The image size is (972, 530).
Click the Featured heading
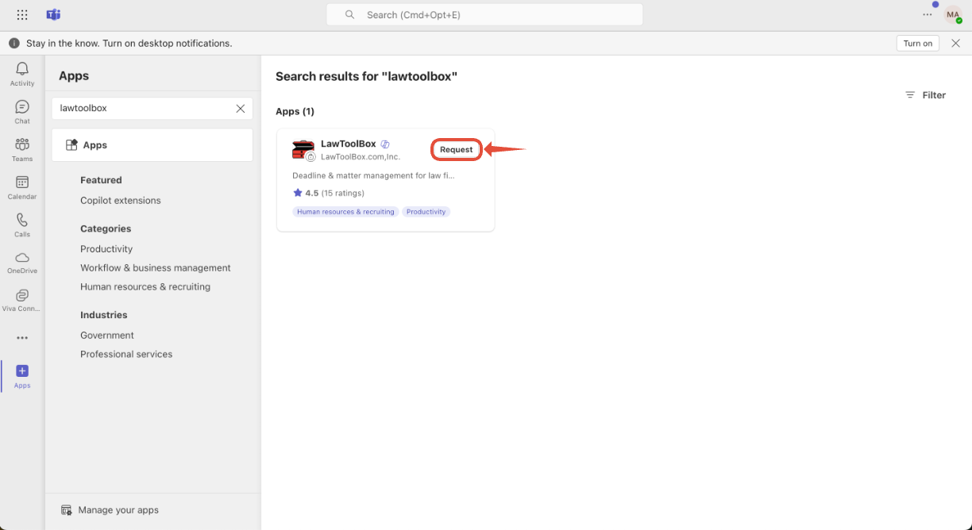101,180
